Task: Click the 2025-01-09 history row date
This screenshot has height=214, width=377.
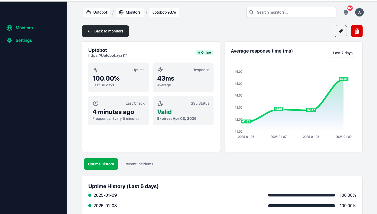Action: pos(105,195)
